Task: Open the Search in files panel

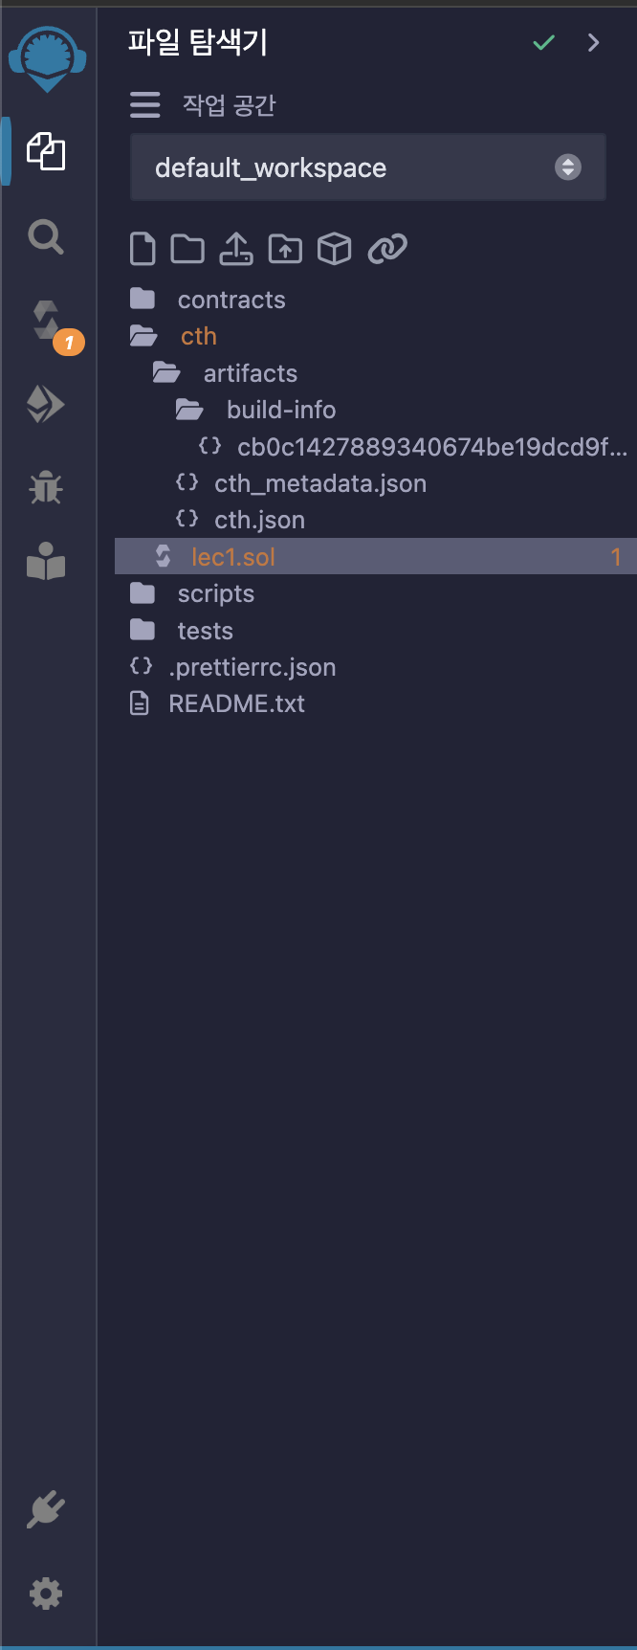Action: 45,236
